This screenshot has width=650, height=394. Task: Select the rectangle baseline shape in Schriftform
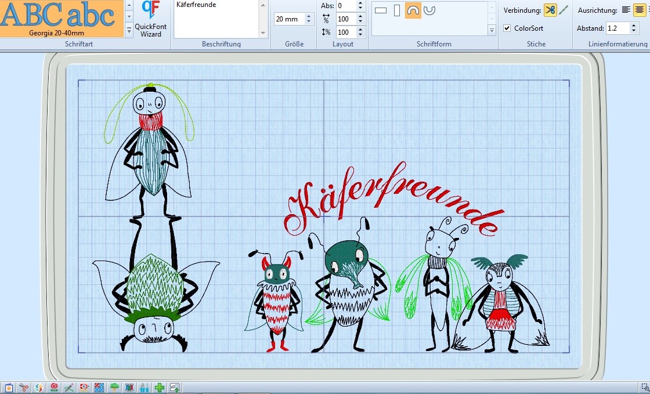pyautogui.click(x=380, y=10)
